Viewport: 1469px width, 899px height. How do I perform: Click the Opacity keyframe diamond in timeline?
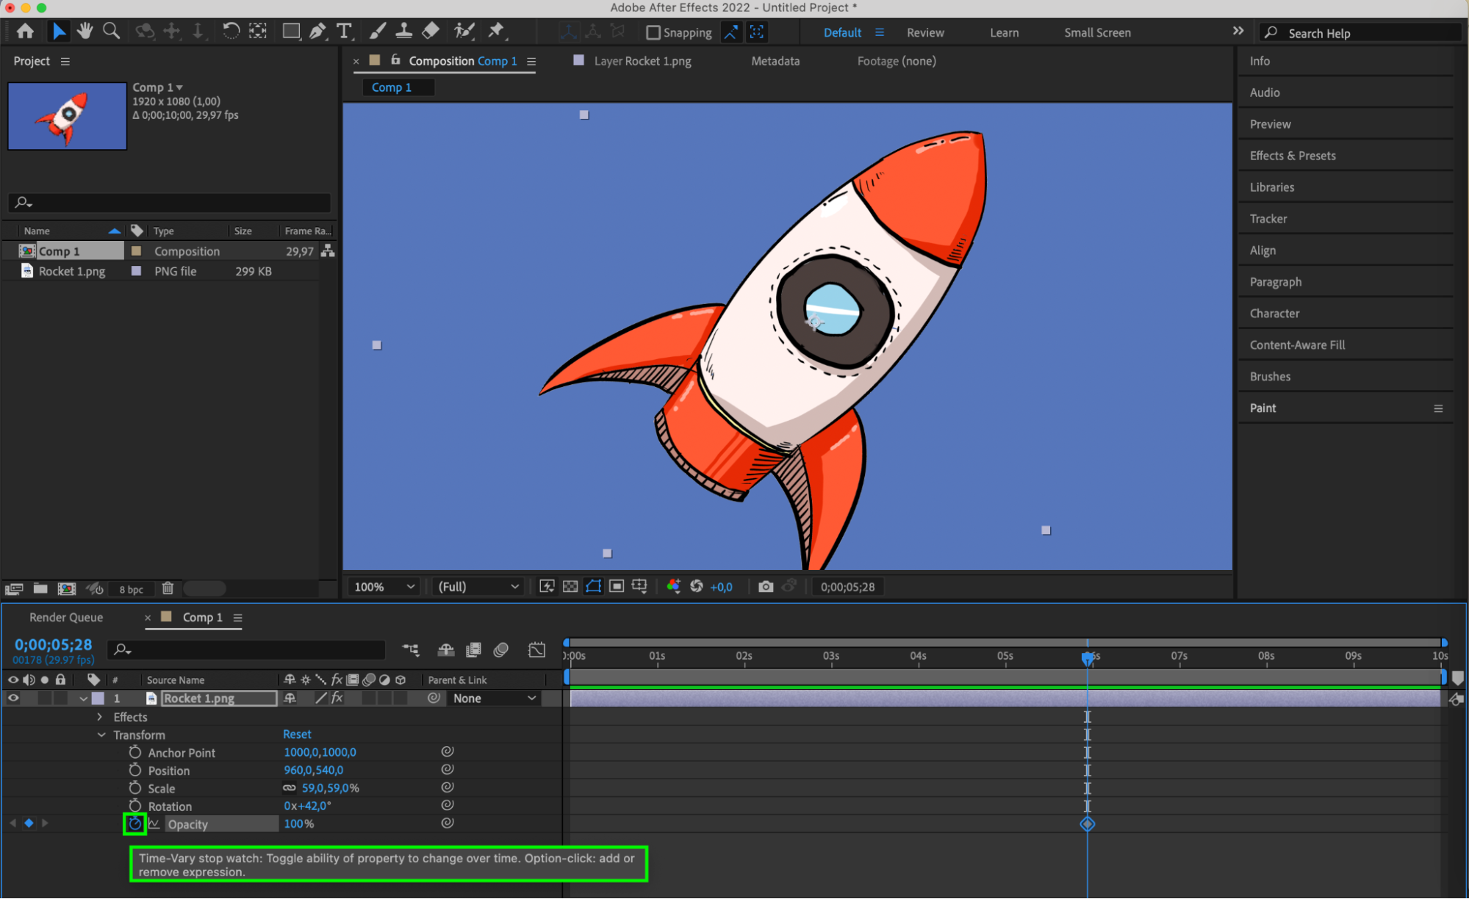click(1087, 824)
